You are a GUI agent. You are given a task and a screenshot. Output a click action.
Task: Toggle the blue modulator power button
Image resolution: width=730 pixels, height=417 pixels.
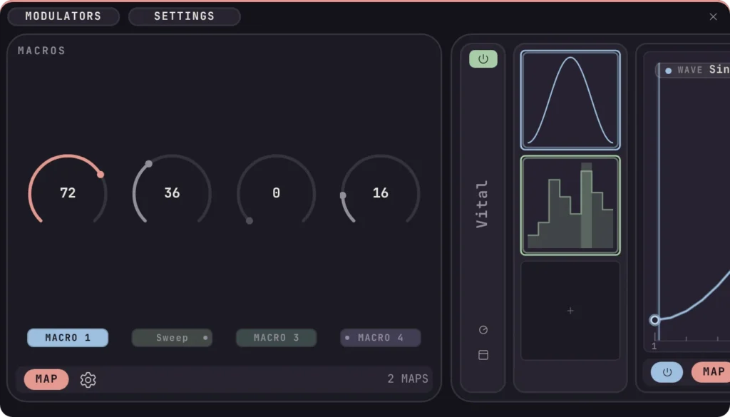667,372
